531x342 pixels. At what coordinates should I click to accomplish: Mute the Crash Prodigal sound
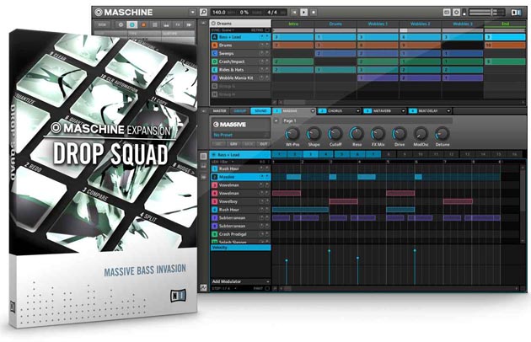point(261,234)
